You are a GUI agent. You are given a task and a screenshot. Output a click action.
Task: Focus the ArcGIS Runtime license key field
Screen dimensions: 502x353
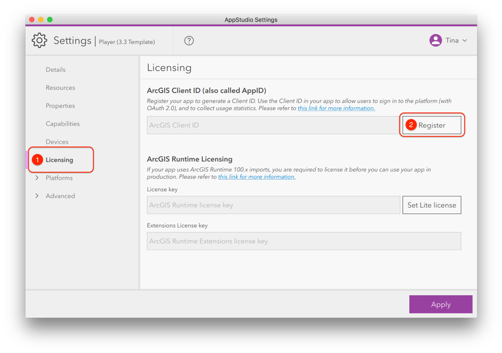273,205
